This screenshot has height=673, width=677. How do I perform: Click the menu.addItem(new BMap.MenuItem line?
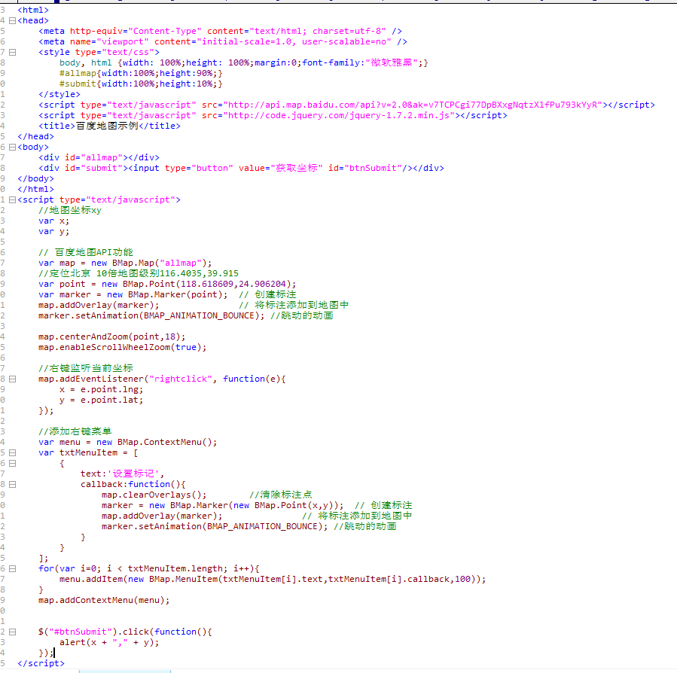click(x=273, y=579)
